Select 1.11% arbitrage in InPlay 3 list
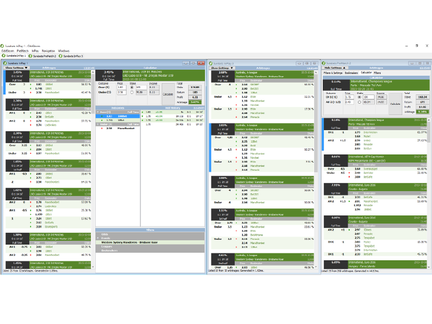This screenshot has height=324, width=432. pos(262,215)
